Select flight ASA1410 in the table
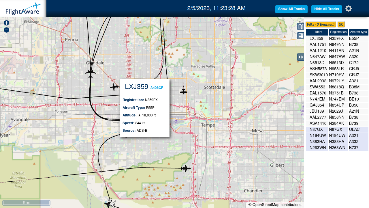This screenshot has width=369, height=208. 318,123
